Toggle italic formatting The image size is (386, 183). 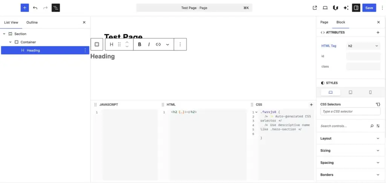[149, 44]
